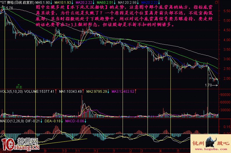The width and height of the screenshot is (231, 153).
Task: Click the magenta MA3:12402.52 volume label
Action: tap(123, 92)
